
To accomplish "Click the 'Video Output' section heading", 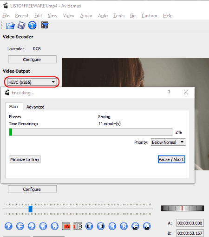I will [16, 71].
